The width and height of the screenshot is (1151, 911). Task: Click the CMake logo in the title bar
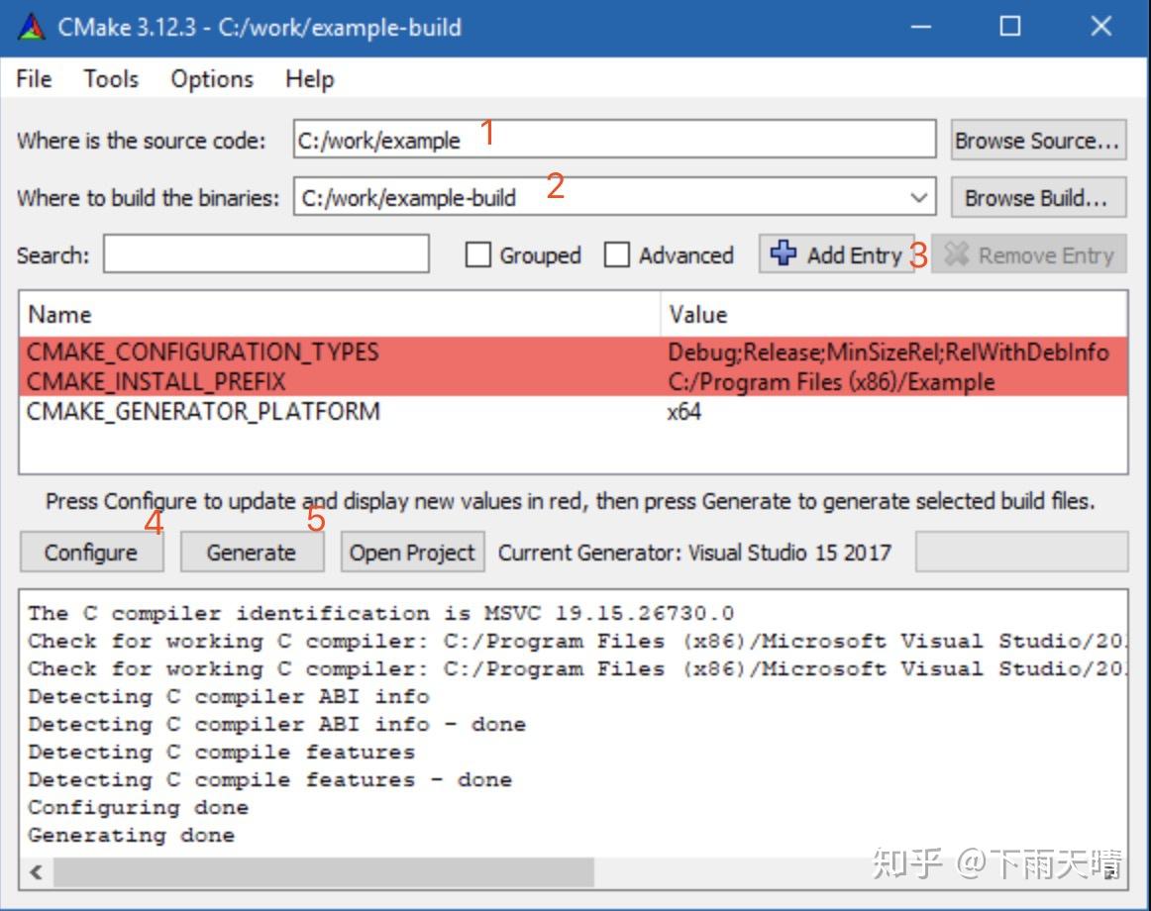click(32, 27)
